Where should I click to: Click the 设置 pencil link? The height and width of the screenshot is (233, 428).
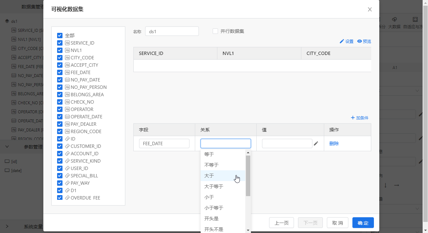click(x=347, y=41)
